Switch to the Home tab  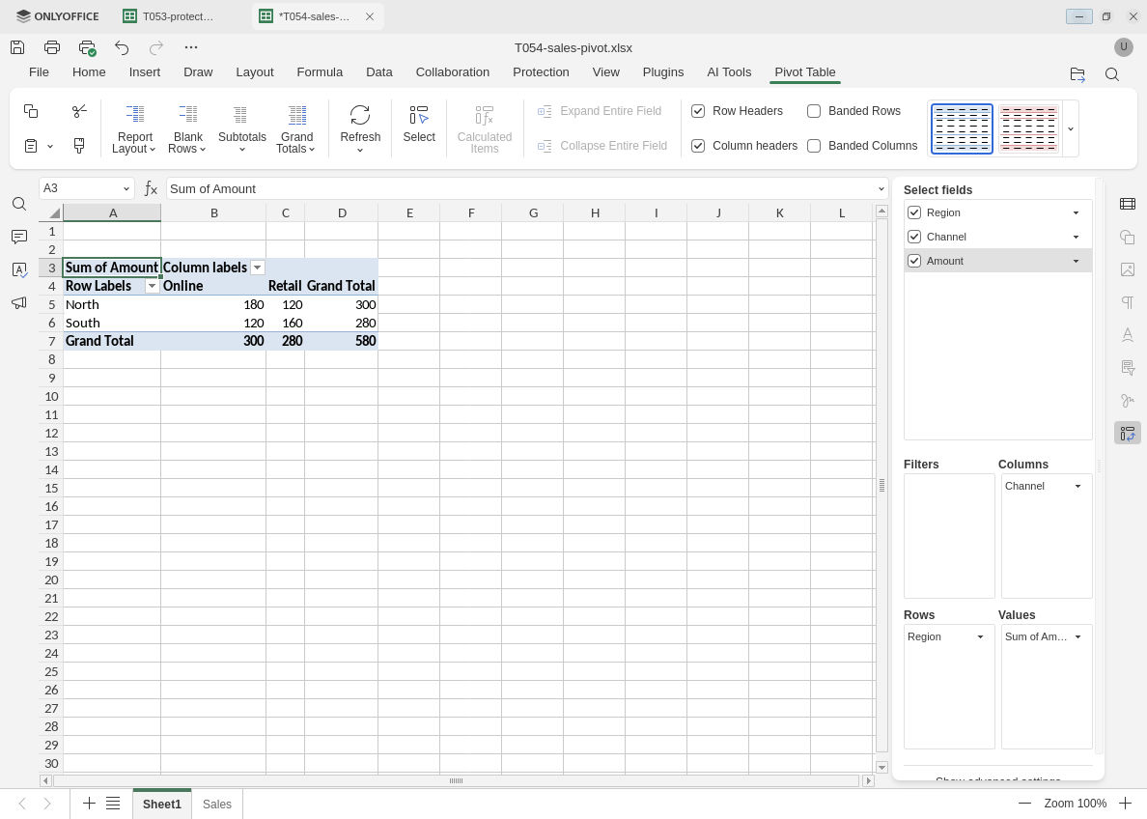coord(89,72)
